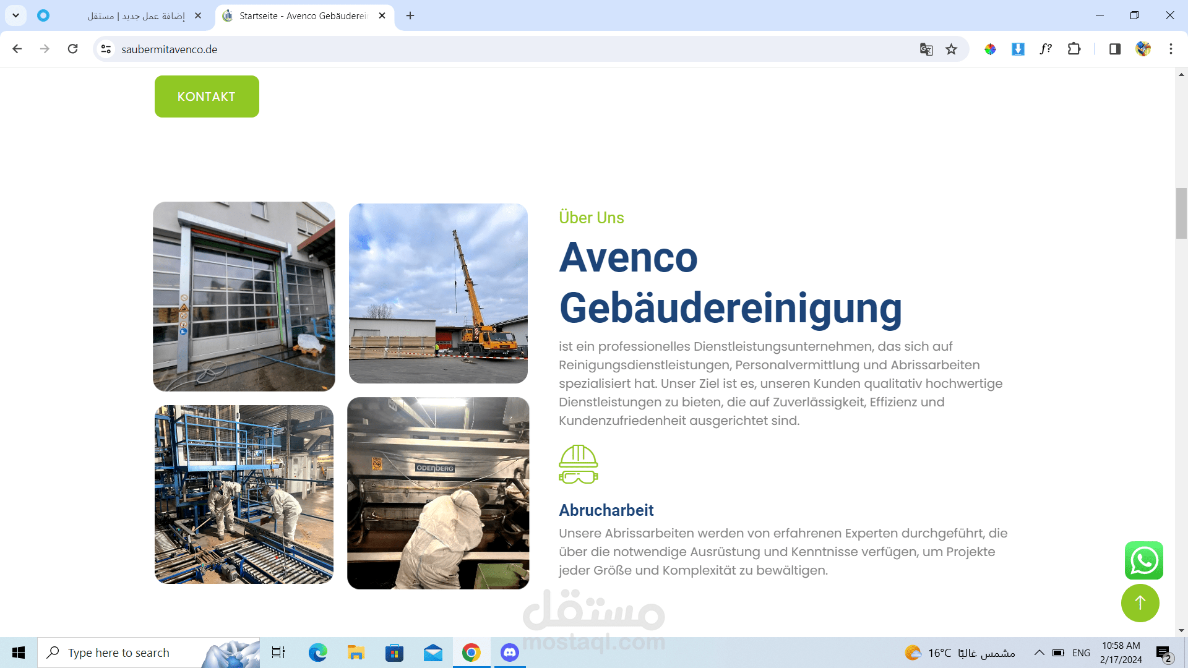Click the Abrucharbeit heading link
The width and height of the screenshot is (1188, 668).
tap(606, 510)
